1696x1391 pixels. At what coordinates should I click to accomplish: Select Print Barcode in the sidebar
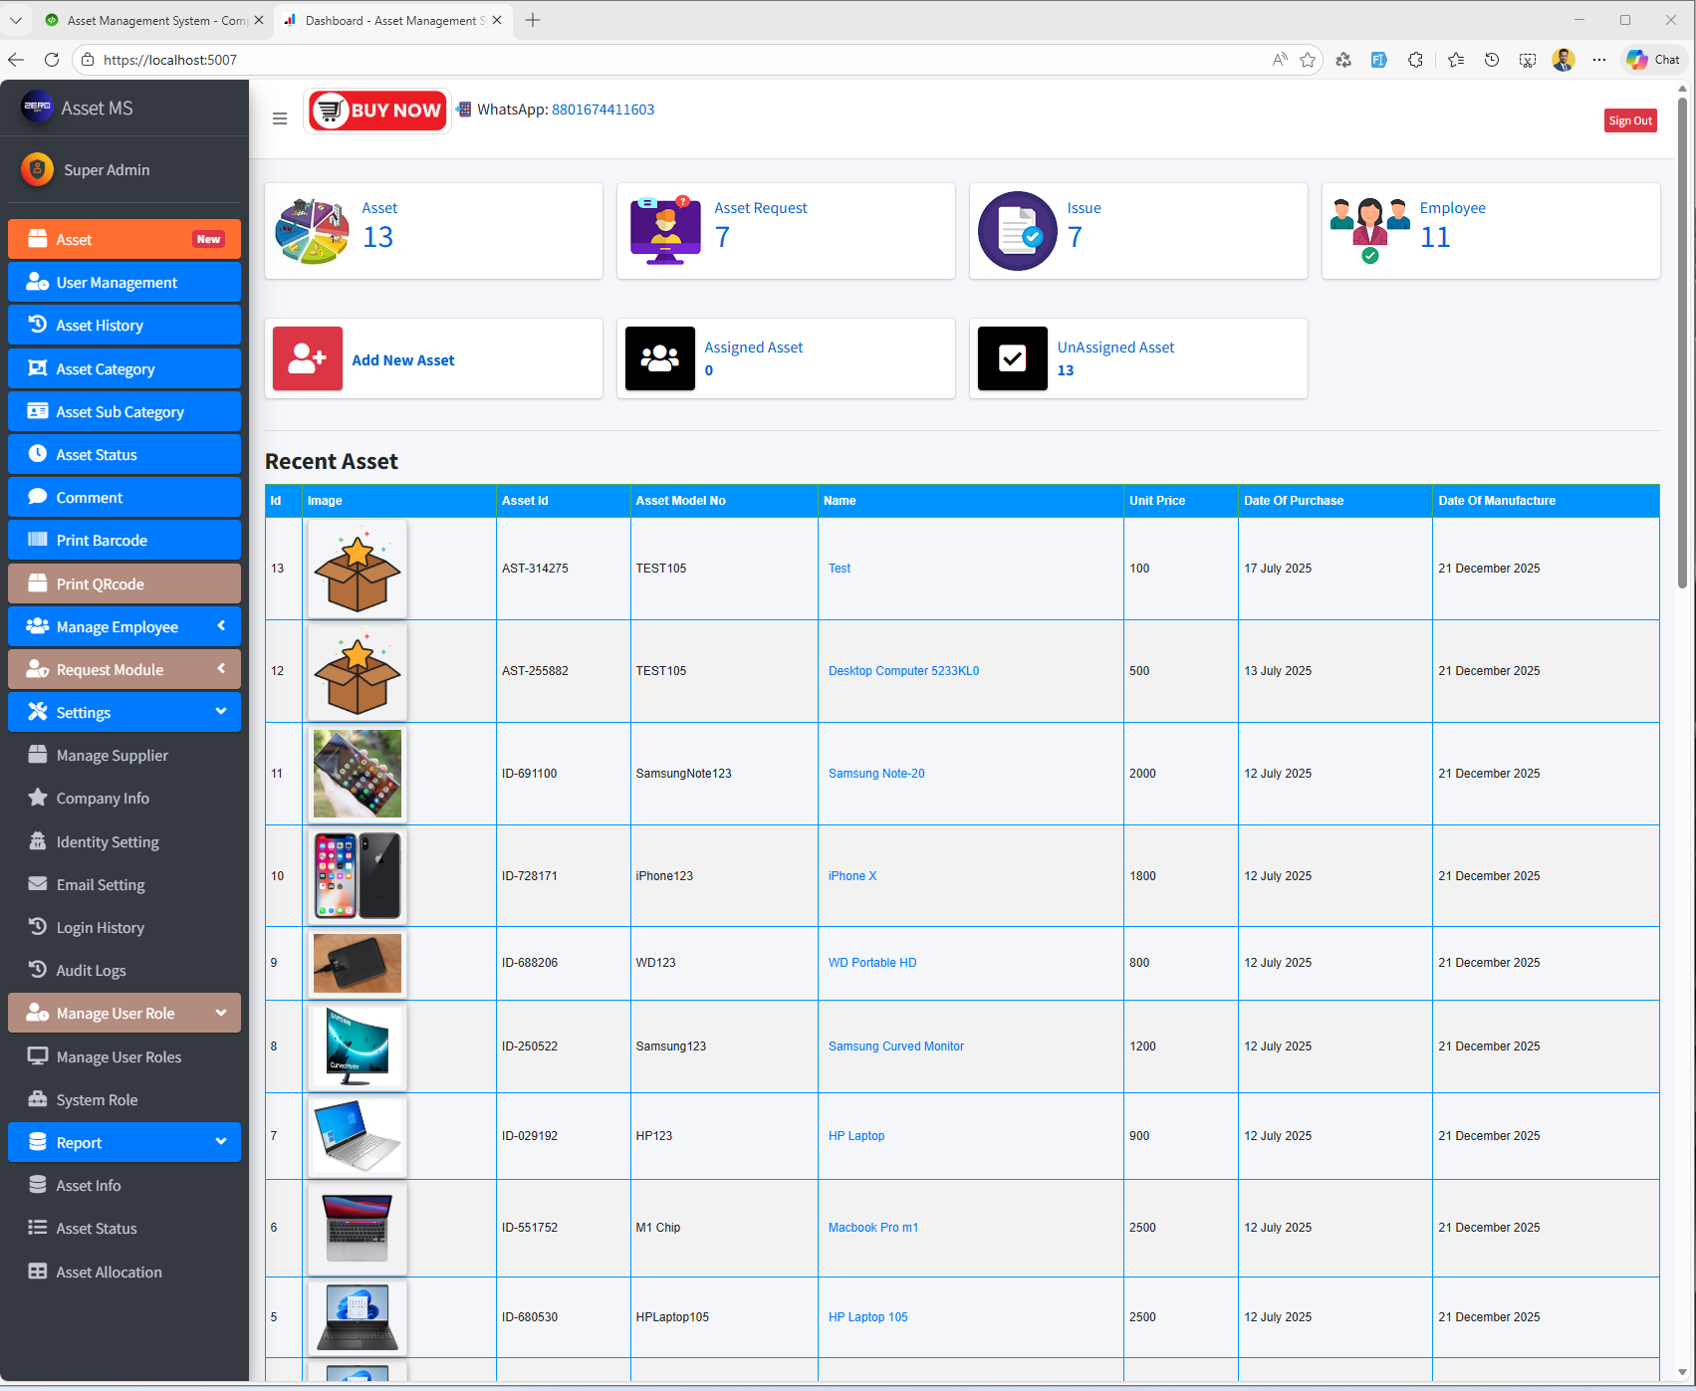click(x=100, y=540)
